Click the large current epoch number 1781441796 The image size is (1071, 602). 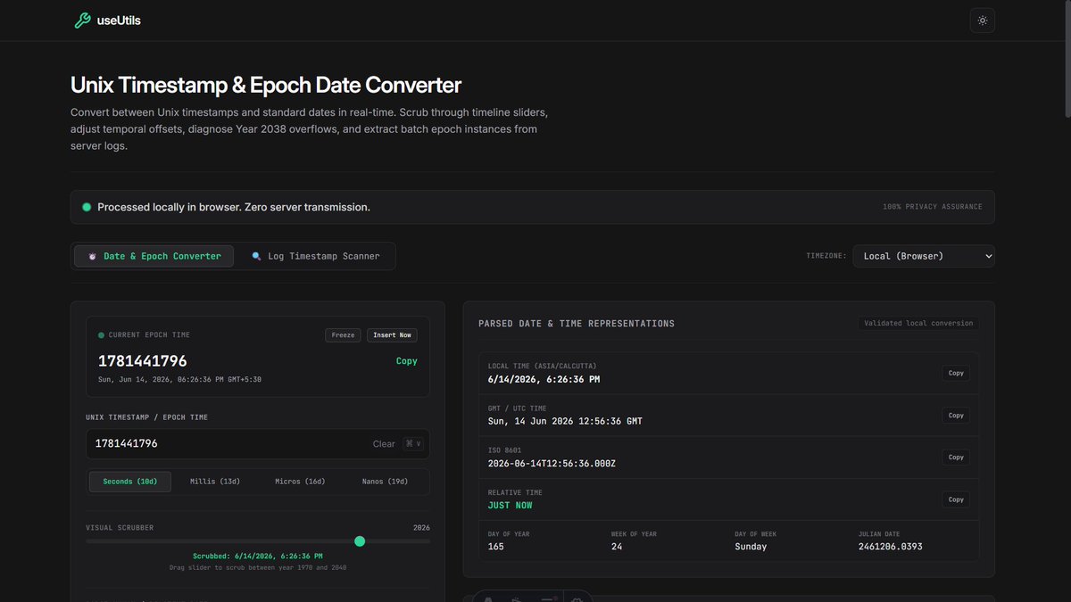tap(143, 361)
